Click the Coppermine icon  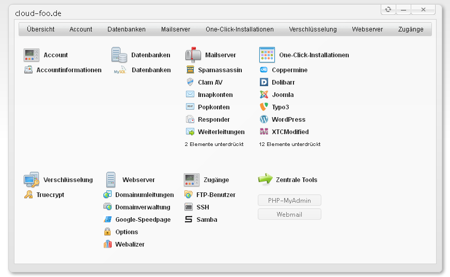coord(263,70)
